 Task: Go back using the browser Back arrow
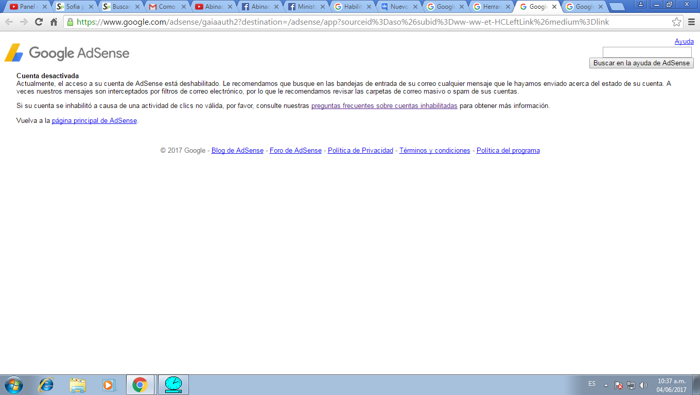click(9, 22)
